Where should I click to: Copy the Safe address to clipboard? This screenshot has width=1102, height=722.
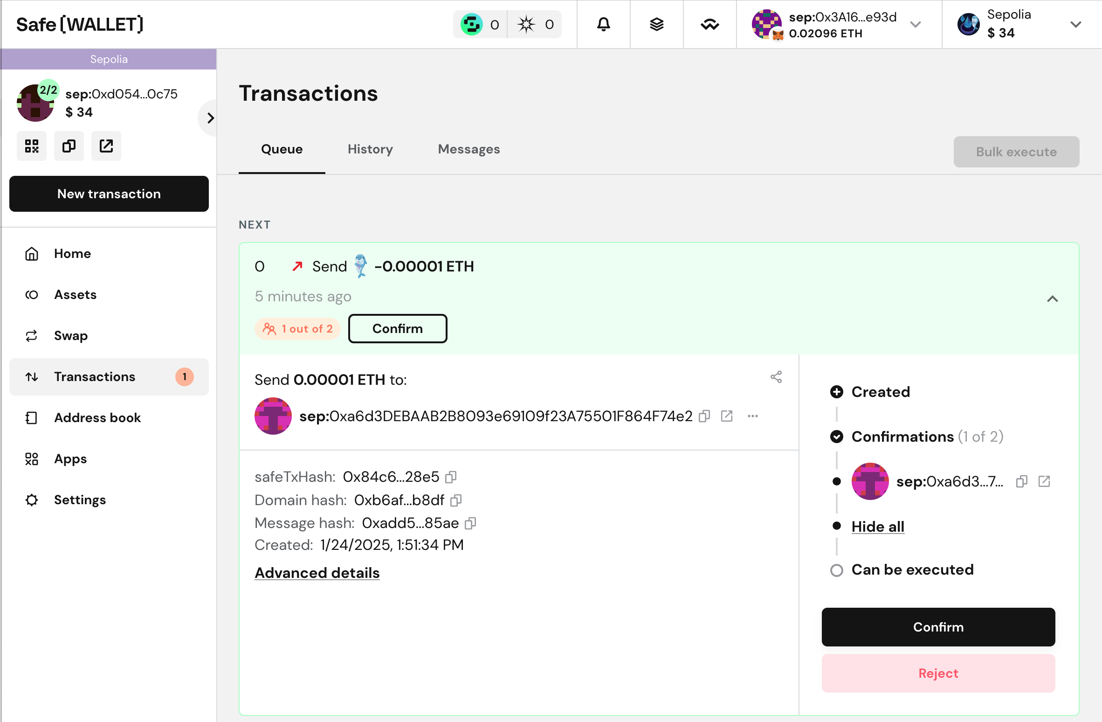click(x=69, y=146)
